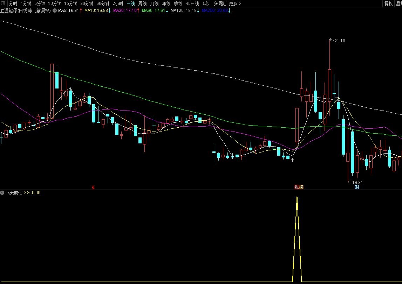This screenshot has height=284, width=402.
Task: Click the 胜通能源(日线.等比前复权) title
Action: (26, 10)
